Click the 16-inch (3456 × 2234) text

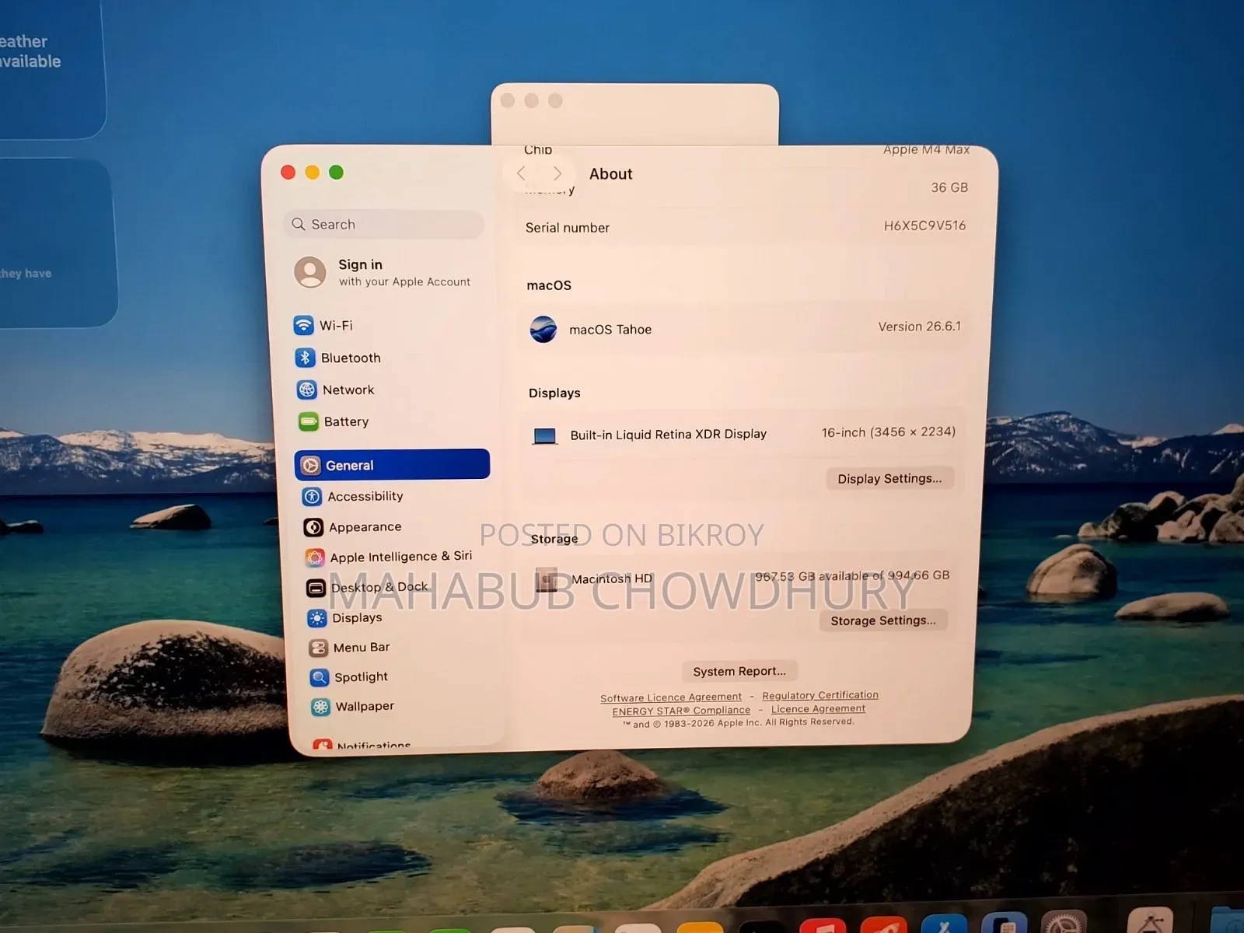coord(889,432)
